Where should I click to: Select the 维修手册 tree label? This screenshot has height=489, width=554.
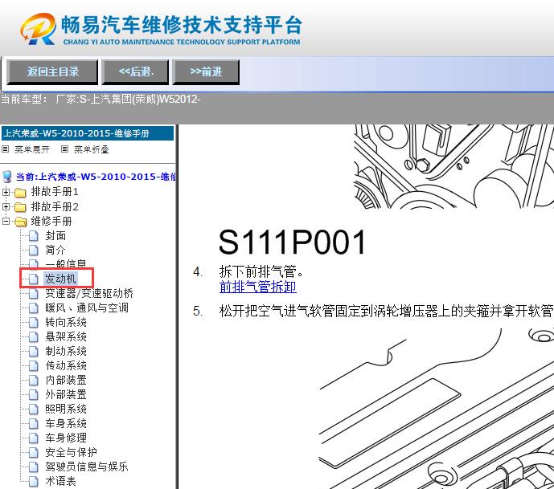click(51, 222)
